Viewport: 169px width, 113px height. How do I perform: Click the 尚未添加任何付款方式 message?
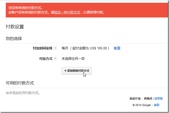[23, 93]
